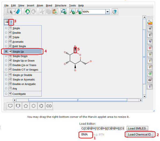
Task: Select the P atom button
Action: pos(150,67)
